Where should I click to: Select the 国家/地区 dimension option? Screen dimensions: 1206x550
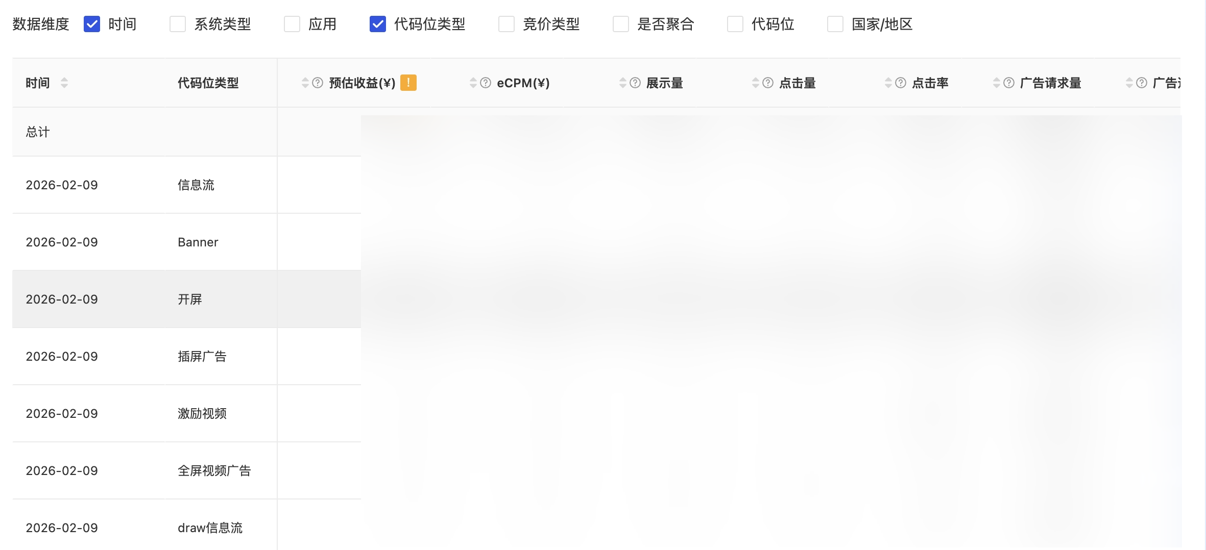[x=835, y=24]
